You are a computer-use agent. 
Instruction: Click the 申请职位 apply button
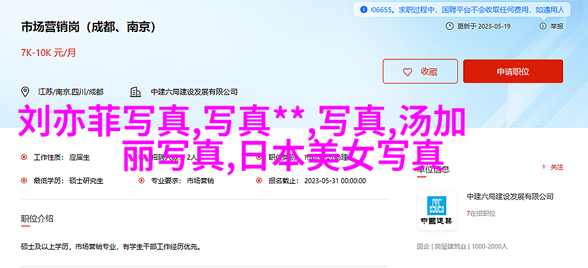(x=513, y=71)
